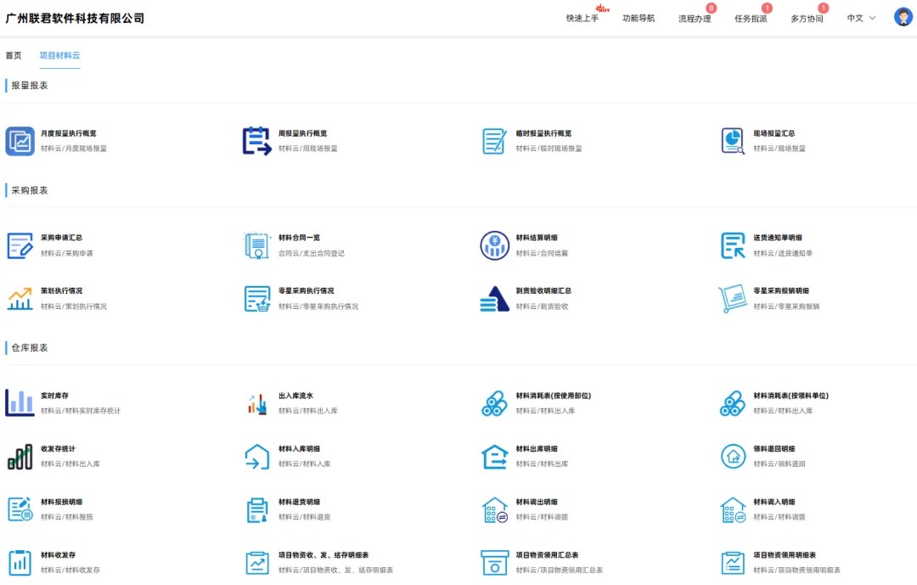
Task: Click the 材料合同一览 link text
Action: click(x=300, y=238)
